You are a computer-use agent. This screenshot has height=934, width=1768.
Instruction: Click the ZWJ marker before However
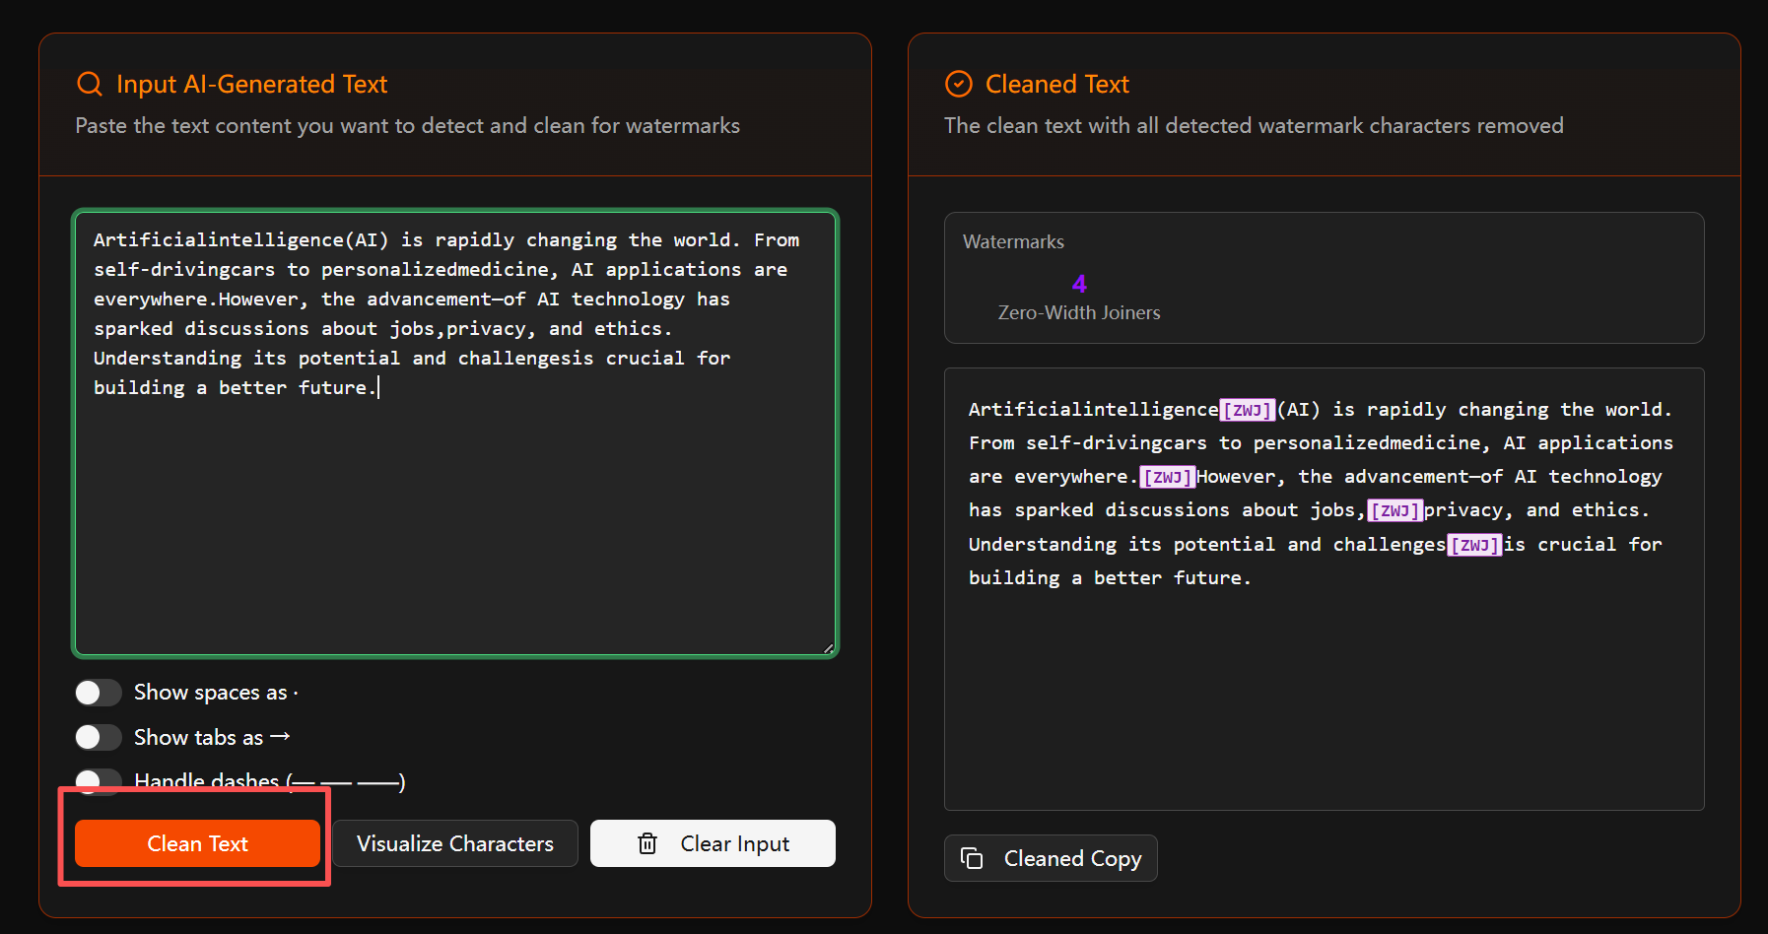click(1168, 477)
